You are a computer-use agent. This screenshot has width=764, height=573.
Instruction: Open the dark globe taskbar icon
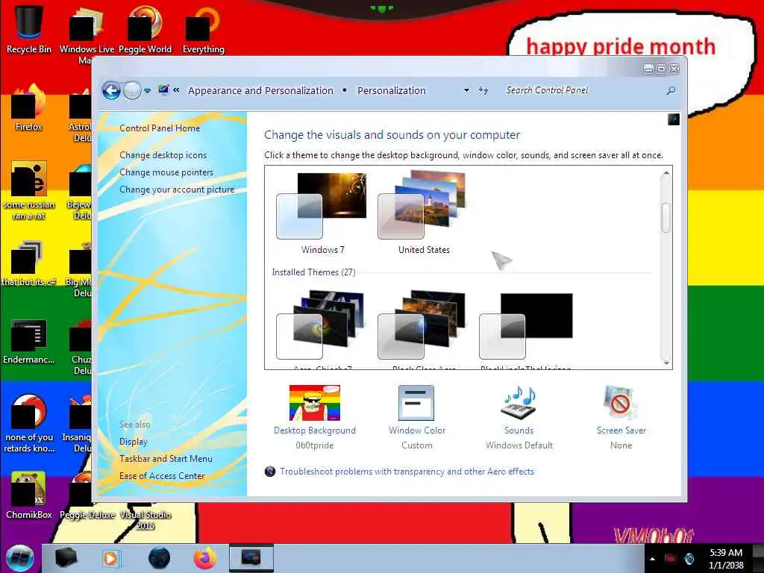click(x=159, y=558)
